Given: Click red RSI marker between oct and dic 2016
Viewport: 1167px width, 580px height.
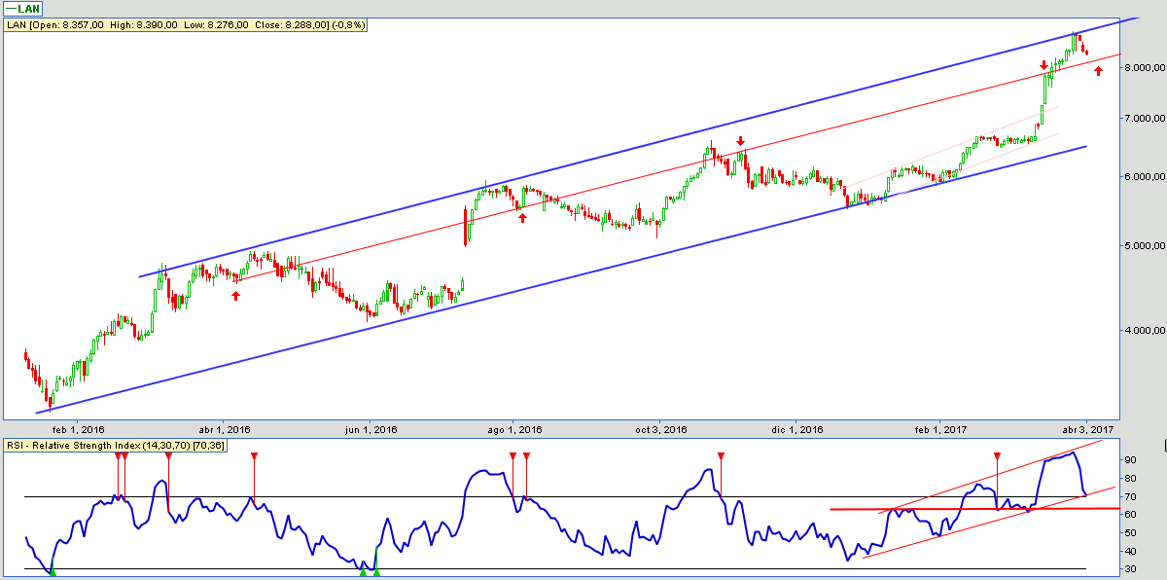Looking at the screenshot, I should click(721, 456).
